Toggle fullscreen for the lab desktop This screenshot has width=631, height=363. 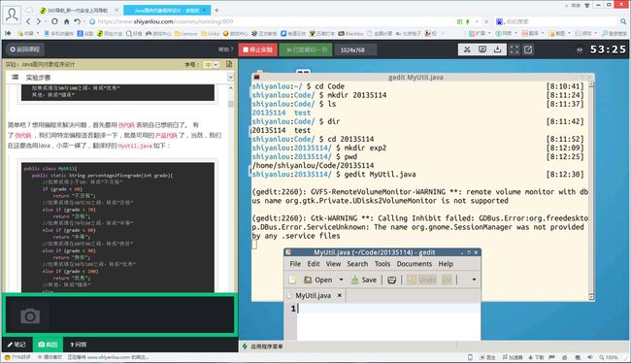[515, 49]
